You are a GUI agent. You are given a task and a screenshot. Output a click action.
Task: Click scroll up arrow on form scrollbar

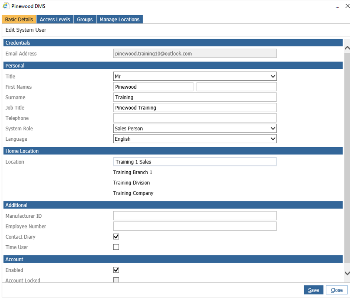(x=347, y=48)
